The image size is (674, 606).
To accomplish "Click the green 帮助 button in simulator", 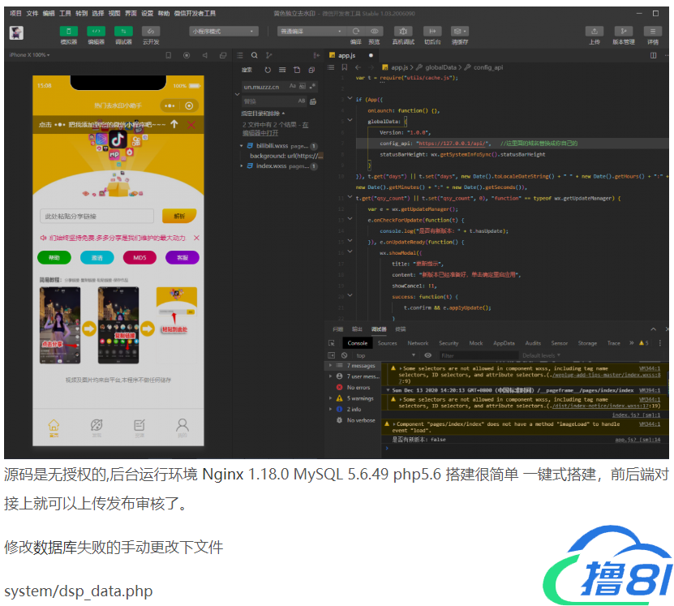I will coord(54,257).
